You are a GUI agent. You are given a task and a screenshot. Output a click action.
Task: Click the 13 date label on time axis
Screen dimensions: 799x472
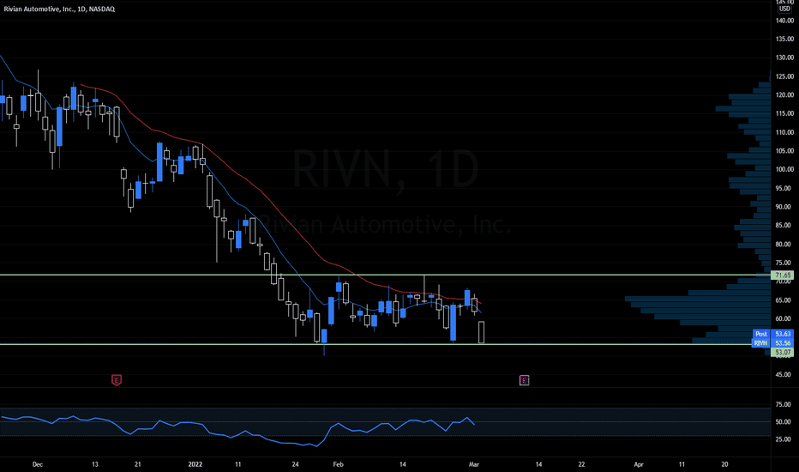tap(95, 464)
